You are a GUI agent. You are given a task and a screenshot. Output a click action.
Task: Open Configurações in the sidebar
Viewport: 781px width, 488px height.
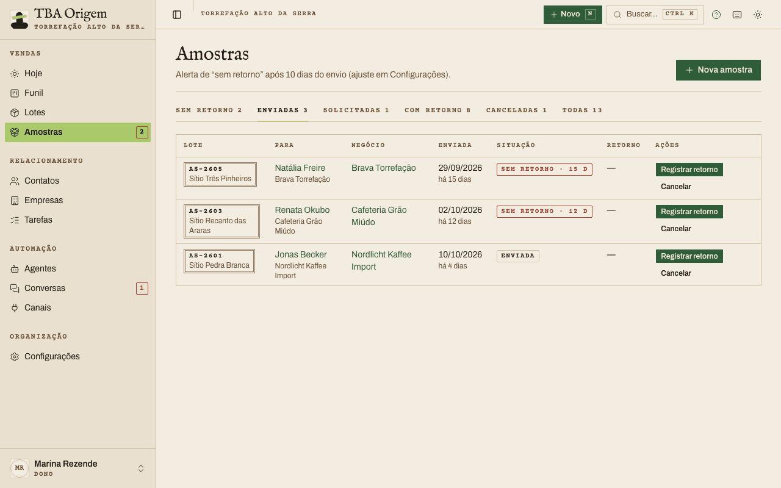pyautogui.click(x=77, y=356)
